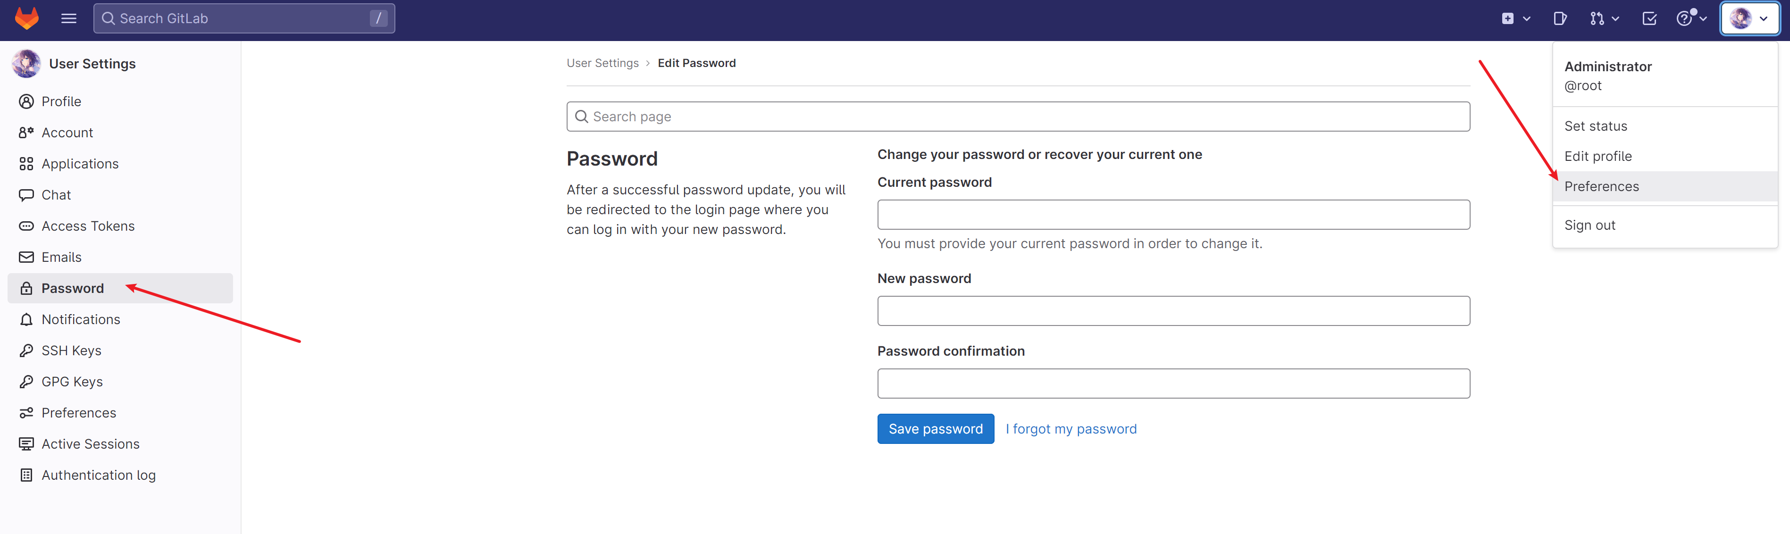Choose Sign out from the user menu

(1589, 225)
